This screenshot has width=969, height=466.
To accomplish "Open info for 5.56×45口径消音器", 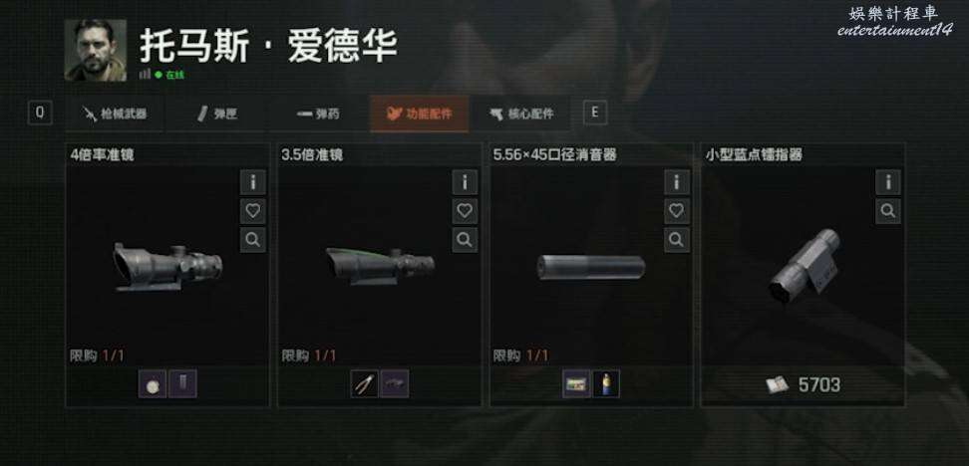I will (677, 182).
